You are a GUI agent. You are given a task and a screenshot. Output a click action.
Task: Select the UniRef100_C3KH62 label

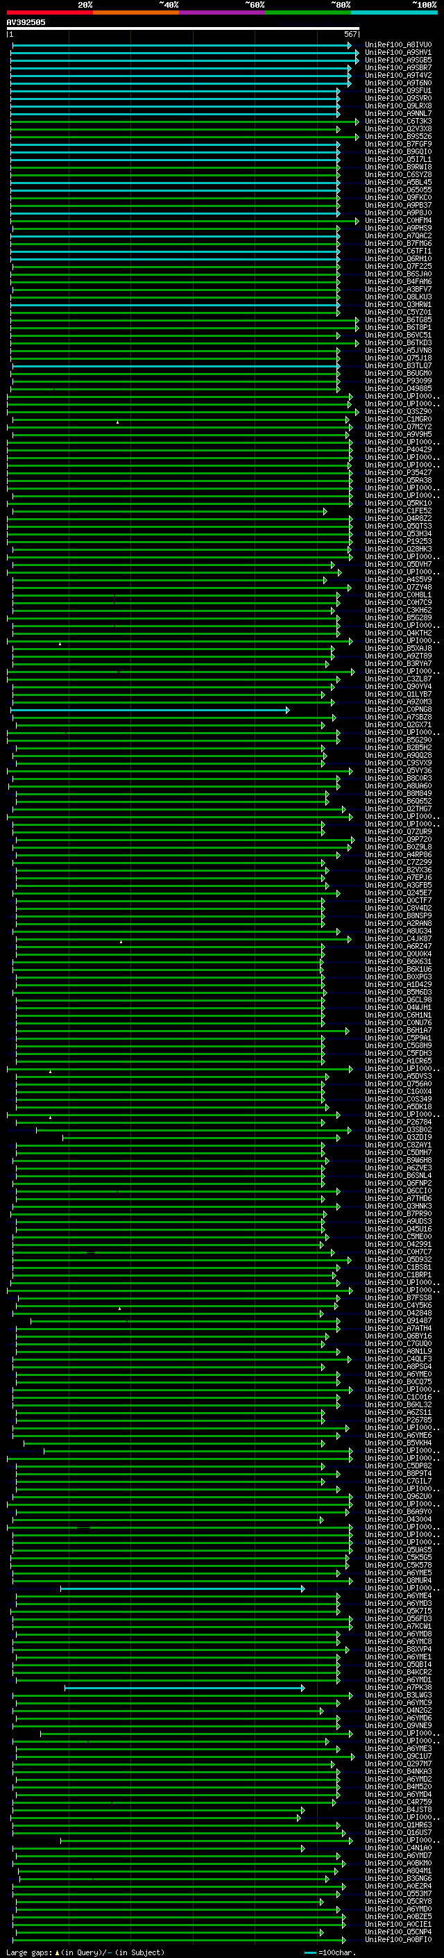pyautogui.click(x=398, y=611)
